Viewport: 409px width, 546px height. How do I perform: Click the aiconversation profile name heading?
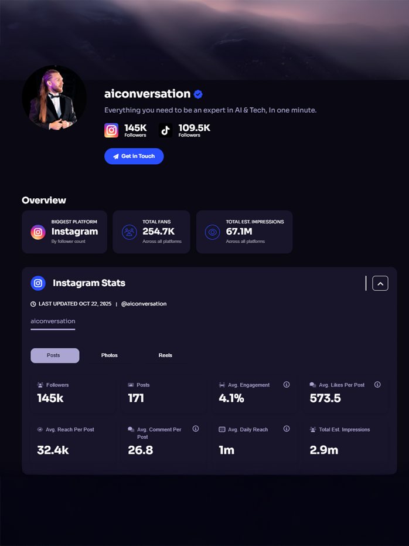(148, 94)
